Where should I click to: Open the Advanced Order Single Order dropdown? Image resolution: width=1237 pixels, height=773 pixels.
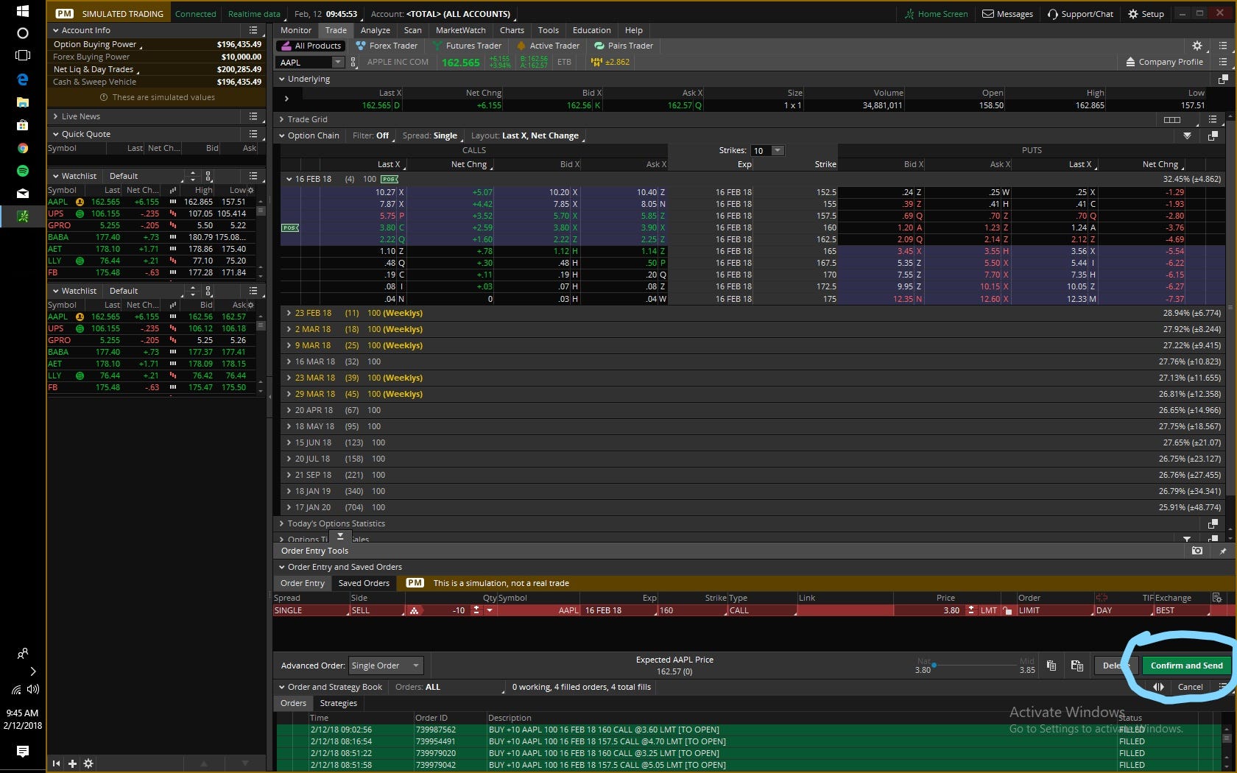click(x=386, y=666)
